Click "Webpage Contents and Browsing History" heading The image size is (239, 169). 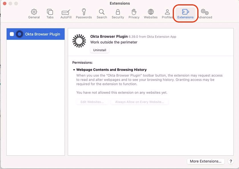click(111, 70)
